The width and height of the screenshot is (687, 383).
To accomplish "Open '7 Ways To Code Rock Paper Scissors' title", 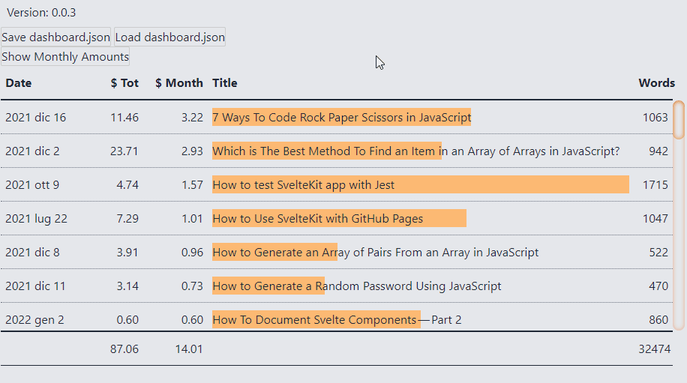I will click(342, 118).
